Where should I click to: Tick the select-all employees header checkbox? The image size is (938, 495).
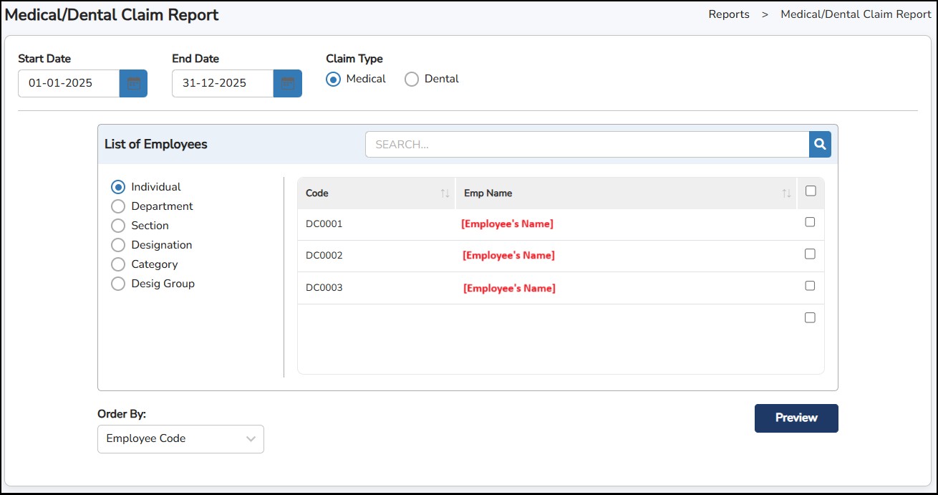click(x=810, y=191)
